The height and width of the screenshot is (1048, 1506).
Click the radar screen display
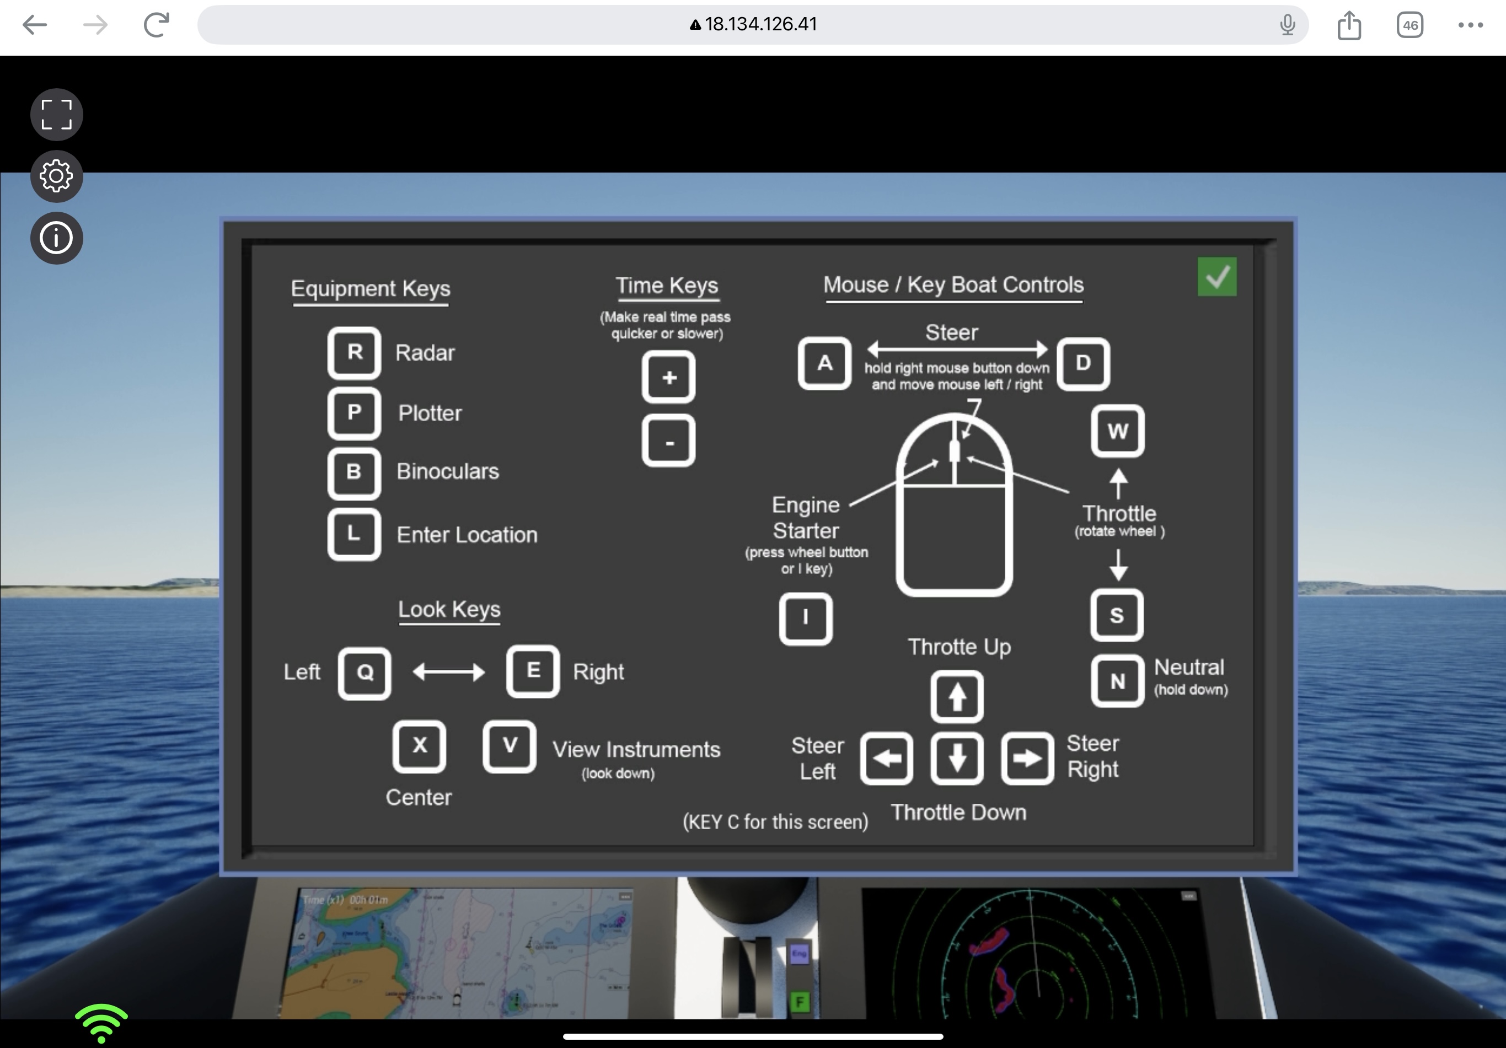(x=1036, y=954)
